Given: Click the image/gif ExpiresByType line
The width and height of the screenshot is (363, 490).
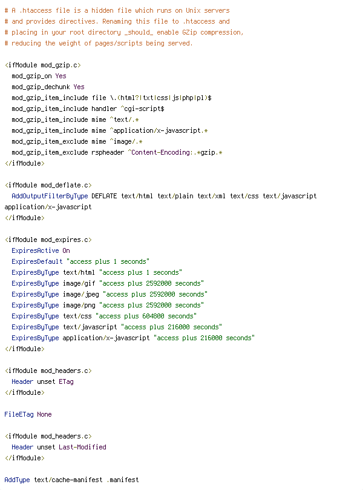Looking at the screenshot, I should click(x=108, y=283).
